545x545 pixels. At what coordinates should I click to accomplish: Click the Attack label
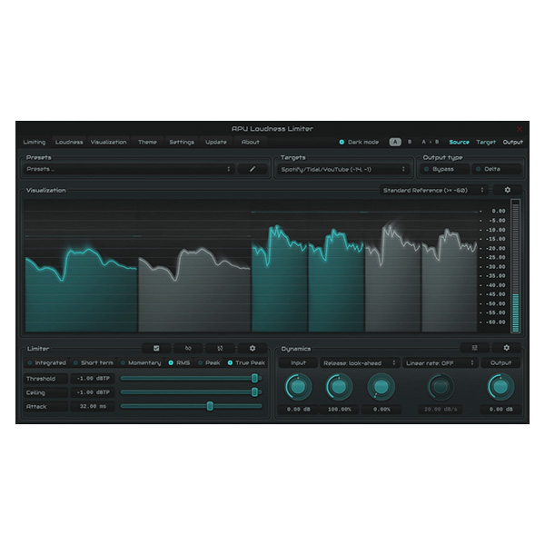(x=45, y=406)
